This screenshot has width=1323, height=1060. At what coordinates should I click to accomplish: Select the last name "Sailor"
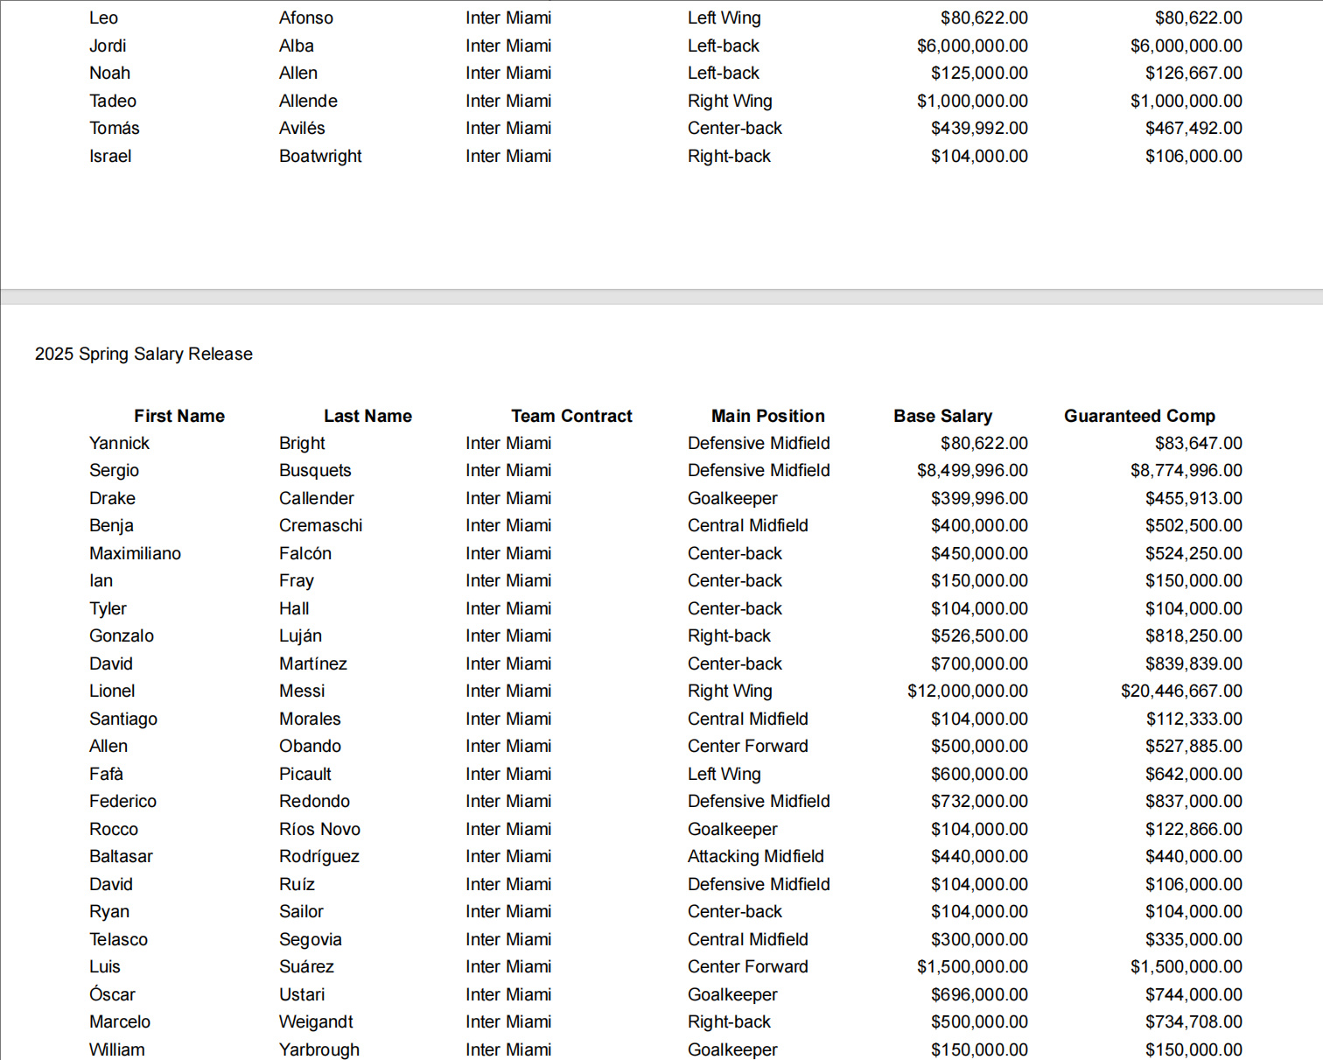tap(301, 911)
